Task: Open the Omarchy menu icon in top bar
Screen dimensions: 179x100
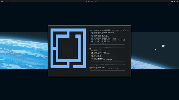Action: pos(2,1)
